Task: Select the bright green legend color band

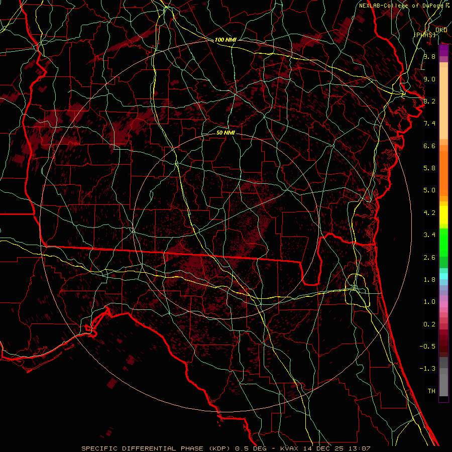Action: tap(443, 242)
